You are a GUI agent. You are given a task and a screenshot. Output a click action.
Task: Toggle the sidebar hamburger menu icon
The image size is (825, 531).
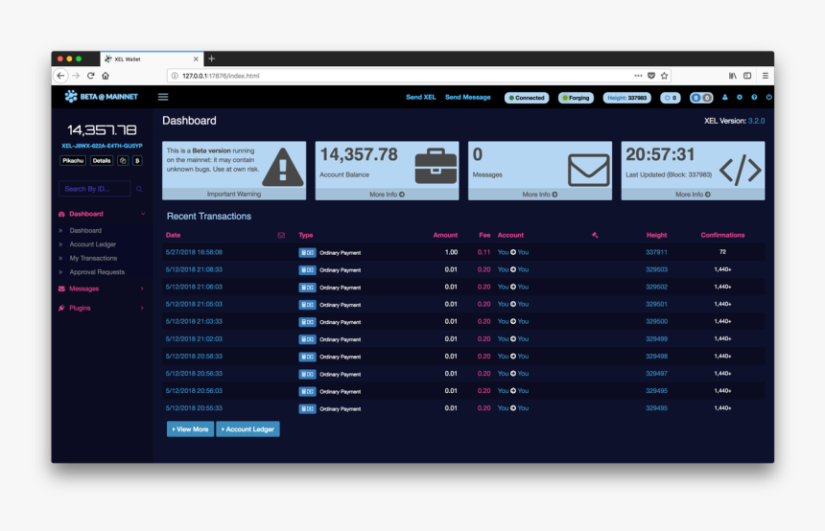[163, 97]
